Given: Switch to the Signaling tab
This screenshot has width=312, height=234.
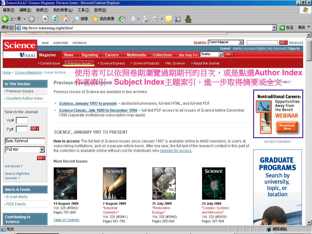Looking at the screenshot, I should [90, 55].
